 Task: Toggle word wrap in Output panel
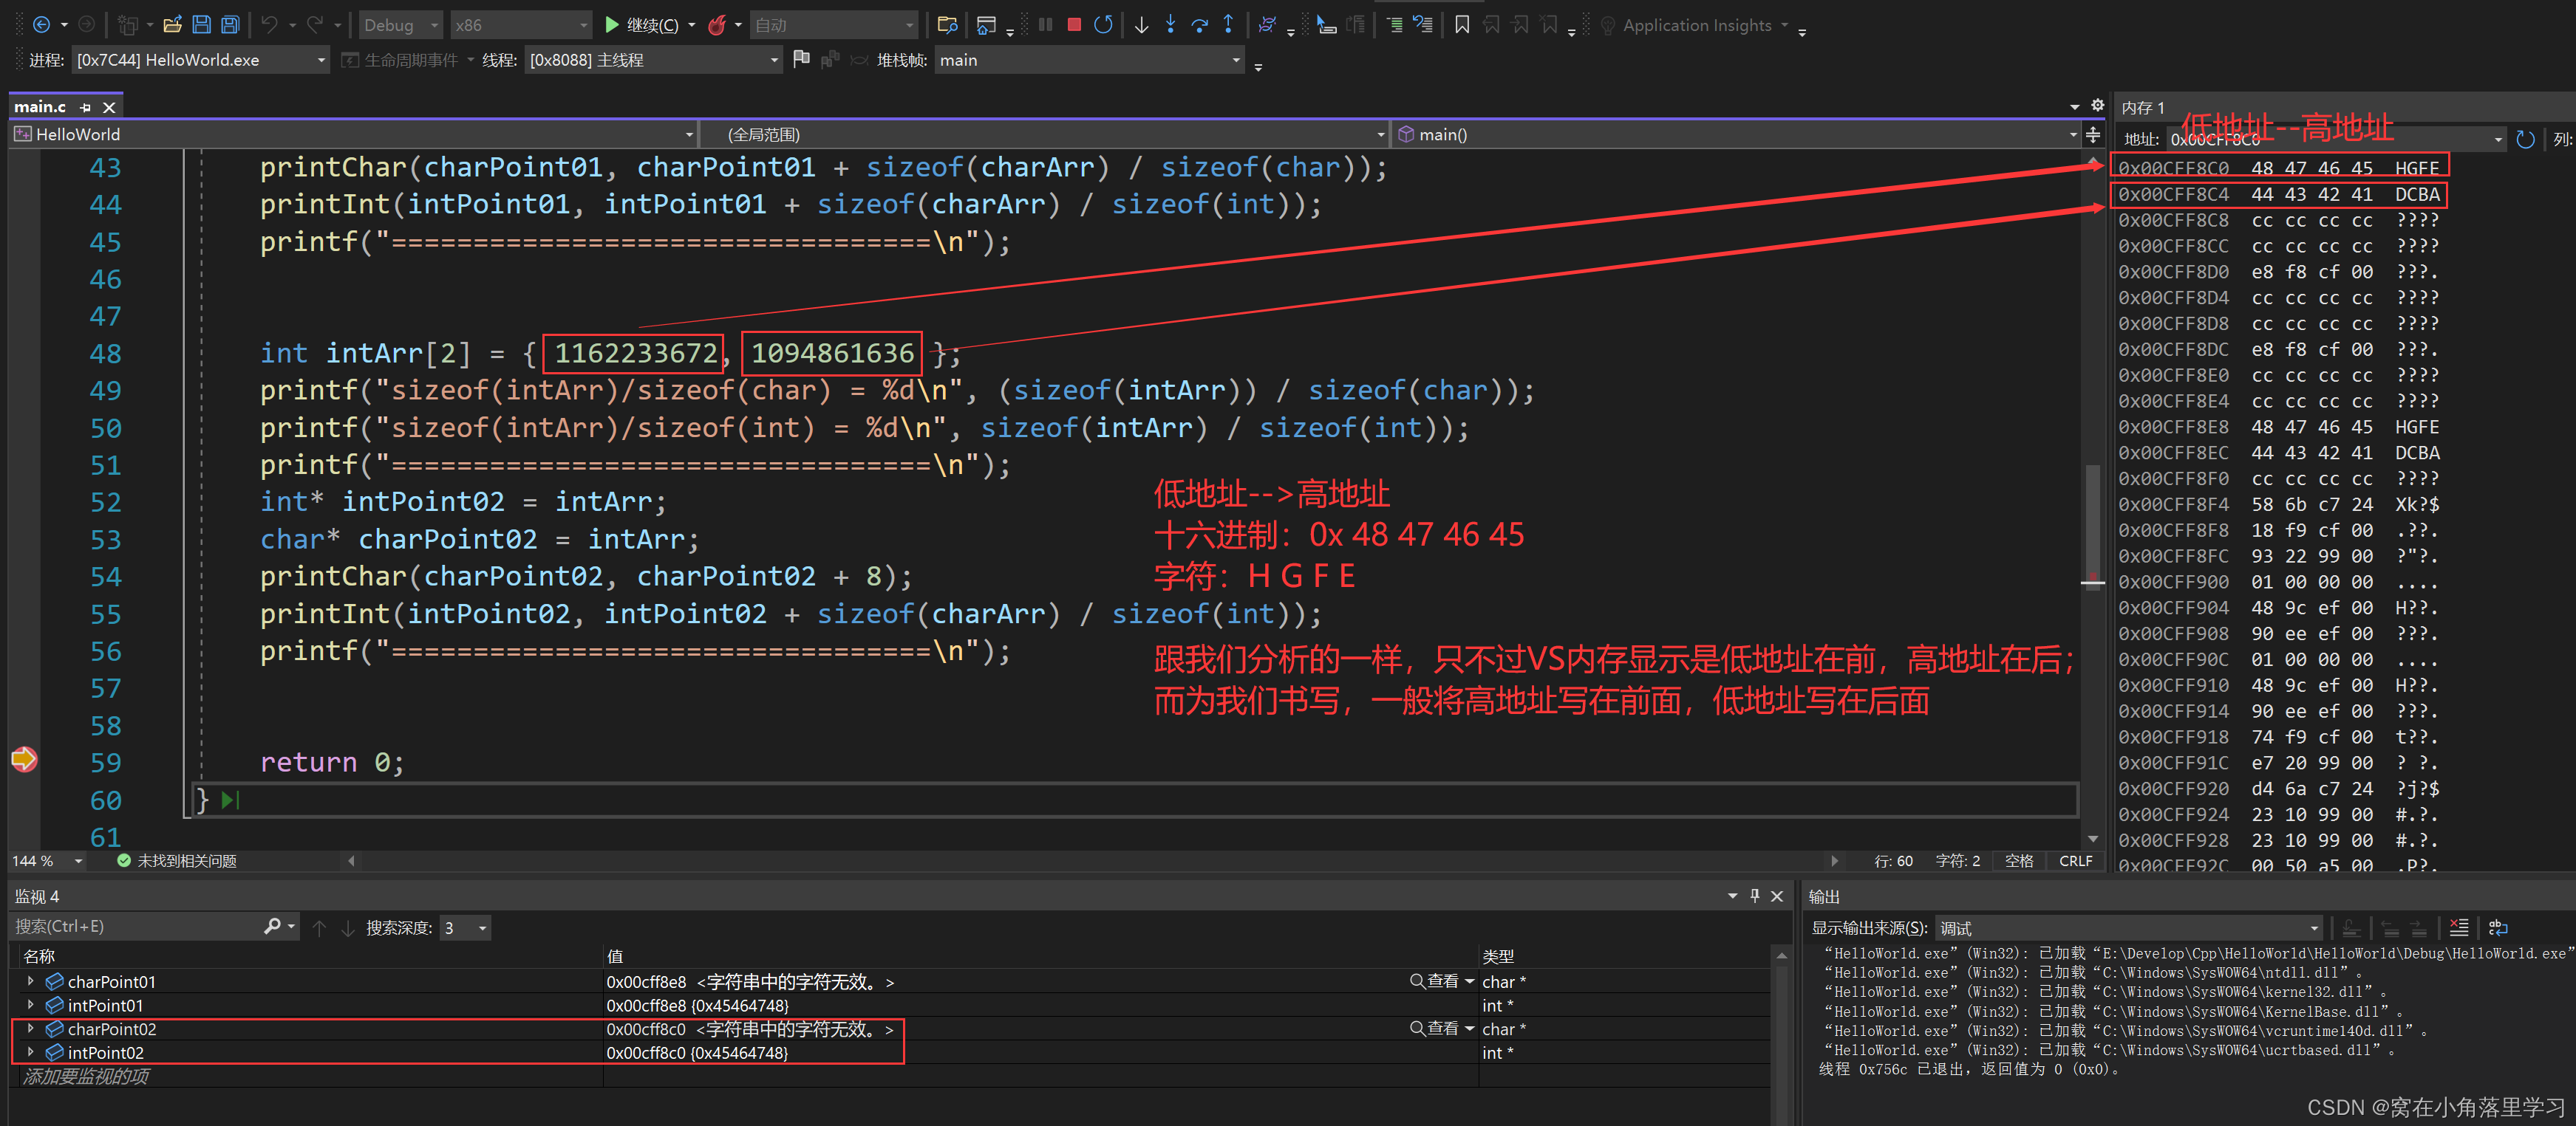coord(2498,928)
